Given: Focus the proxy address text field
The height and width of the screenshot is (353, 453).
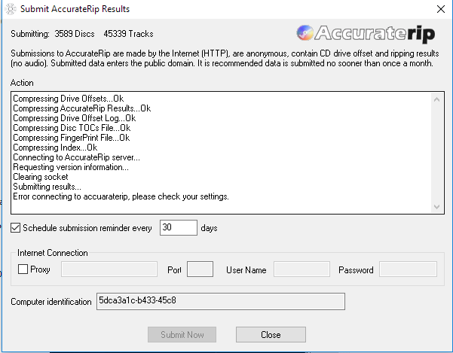Looking at the screenshot, I should point(108,269).
